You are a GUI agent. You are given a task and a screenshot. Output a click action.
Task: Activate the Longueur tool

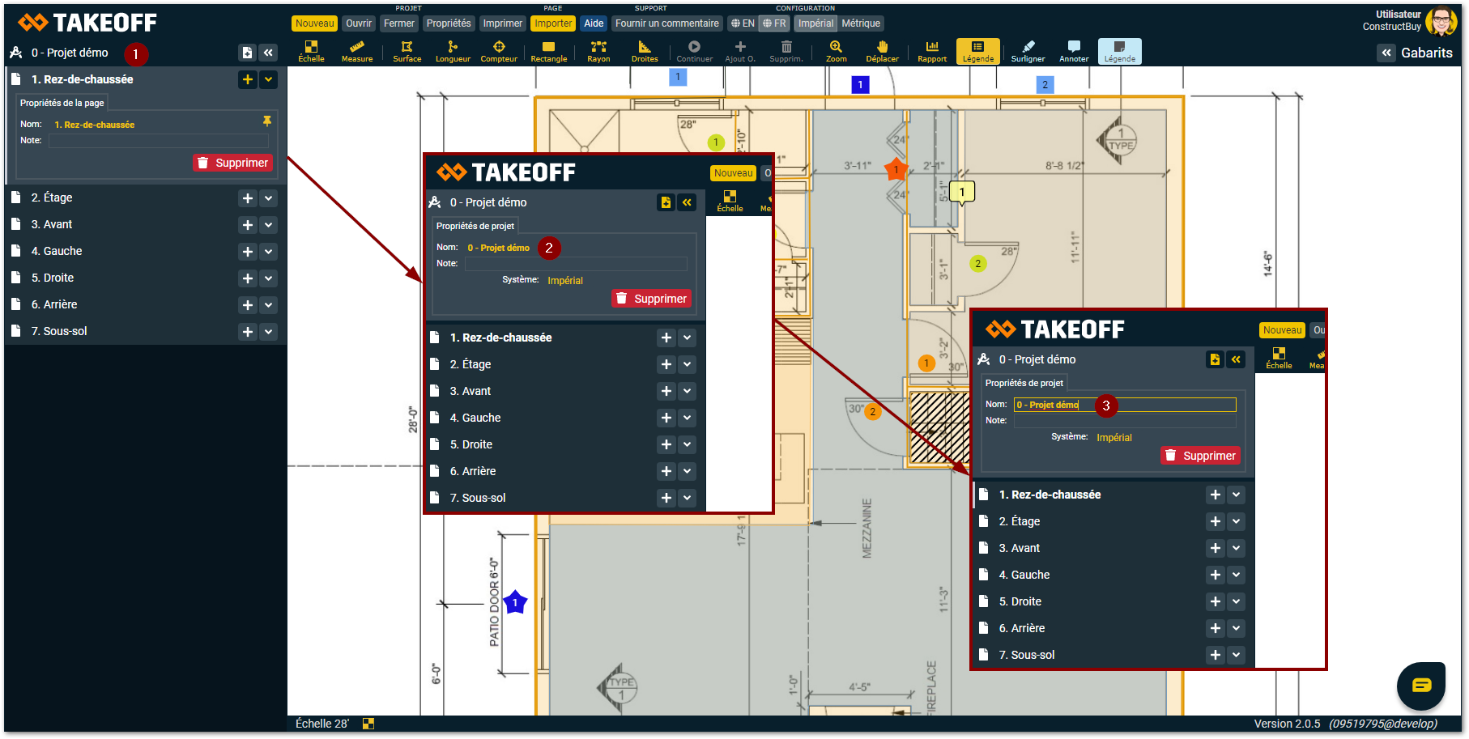(453, 51)
